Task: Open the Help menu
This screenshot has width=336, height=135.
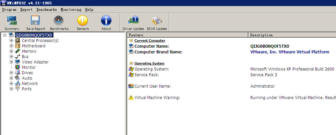Action: point(89,10)
